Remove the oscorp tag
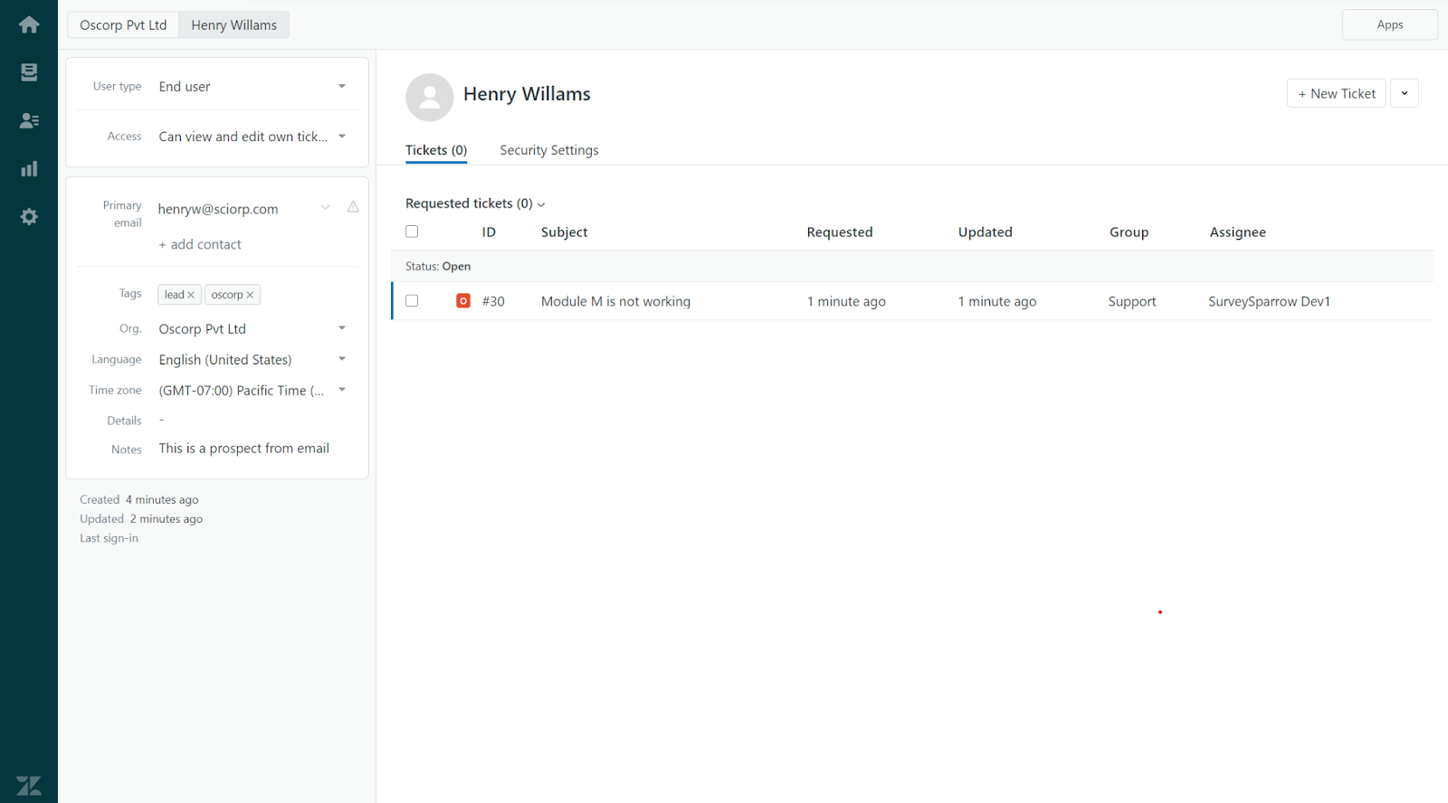Image resolution: width=1448 pixels, height=803 pixels. point(250,295)
